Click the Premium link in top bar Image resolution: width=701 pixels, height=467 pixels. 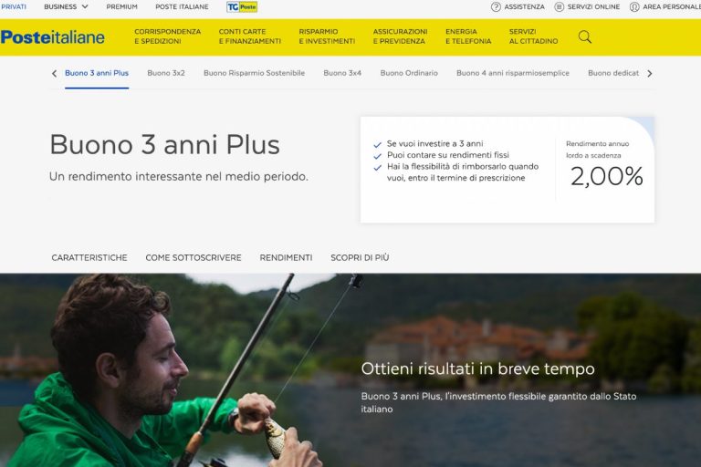click(121, 6)
